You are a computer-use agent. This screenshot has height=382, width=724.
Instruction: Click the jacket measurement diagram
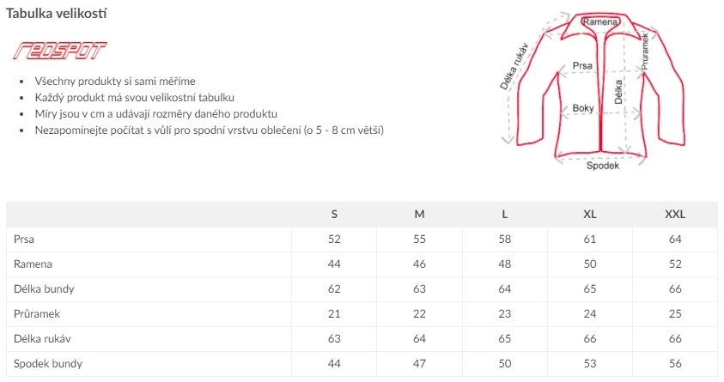pyautogui.click(x=593, y=91)
